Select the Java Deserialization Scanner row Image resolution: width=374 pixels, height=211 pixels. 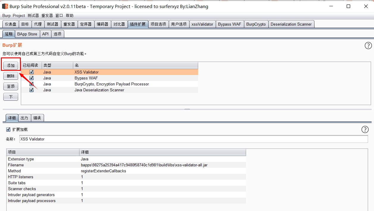(109, 90)
